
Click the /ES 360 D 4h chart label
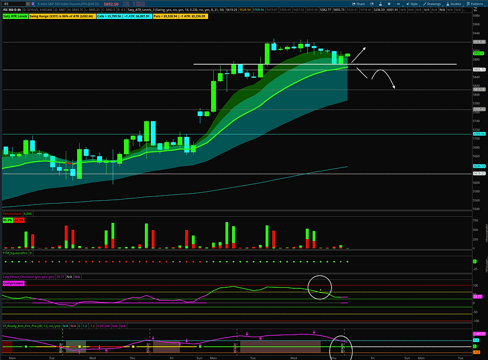(x=12, y=9)
